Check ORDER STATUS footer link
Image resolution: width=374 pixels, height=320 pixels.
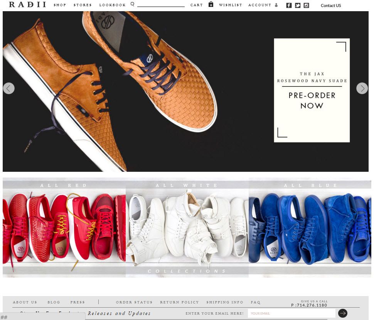pos(134,302)
